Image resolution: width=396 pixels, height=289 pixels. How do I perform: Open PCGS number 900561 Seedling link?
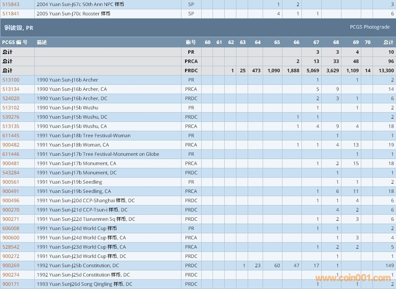pos(11,182)
